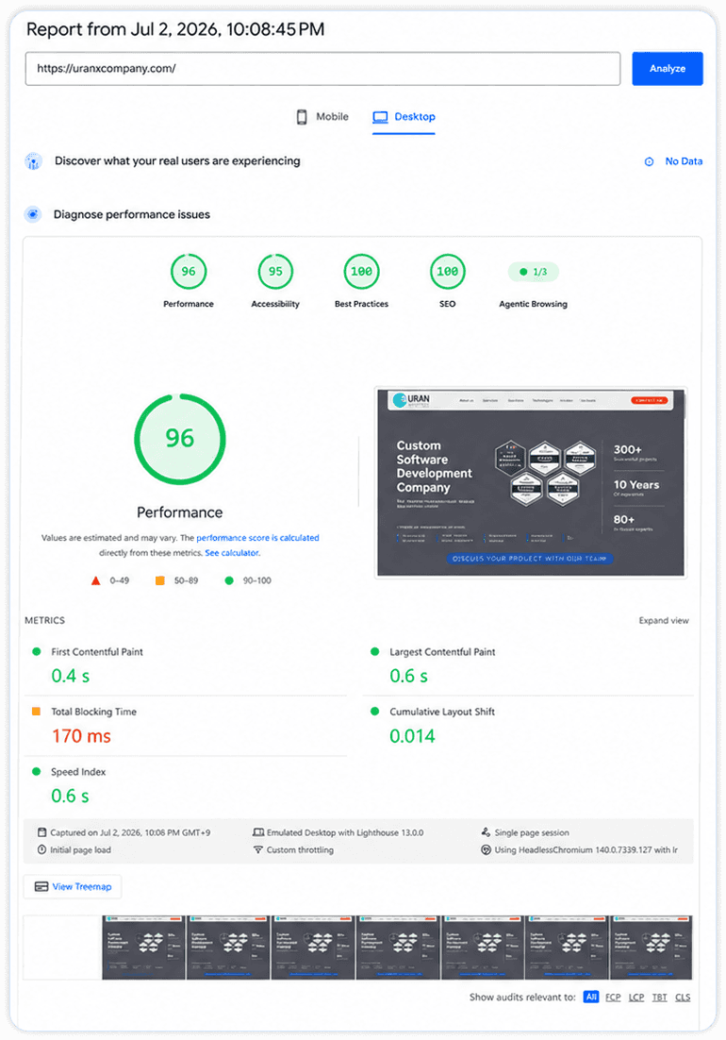Open the Agentic Browsing 1/3 badge

click(x=534, y=271)
